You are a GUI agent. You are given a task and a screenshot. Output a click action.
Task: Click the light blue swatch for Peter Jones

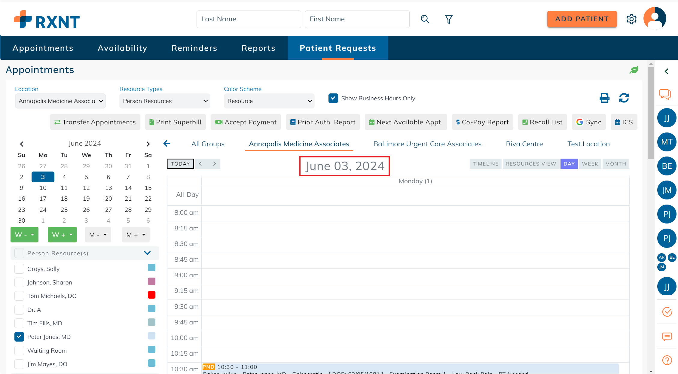tap(151, 336)
